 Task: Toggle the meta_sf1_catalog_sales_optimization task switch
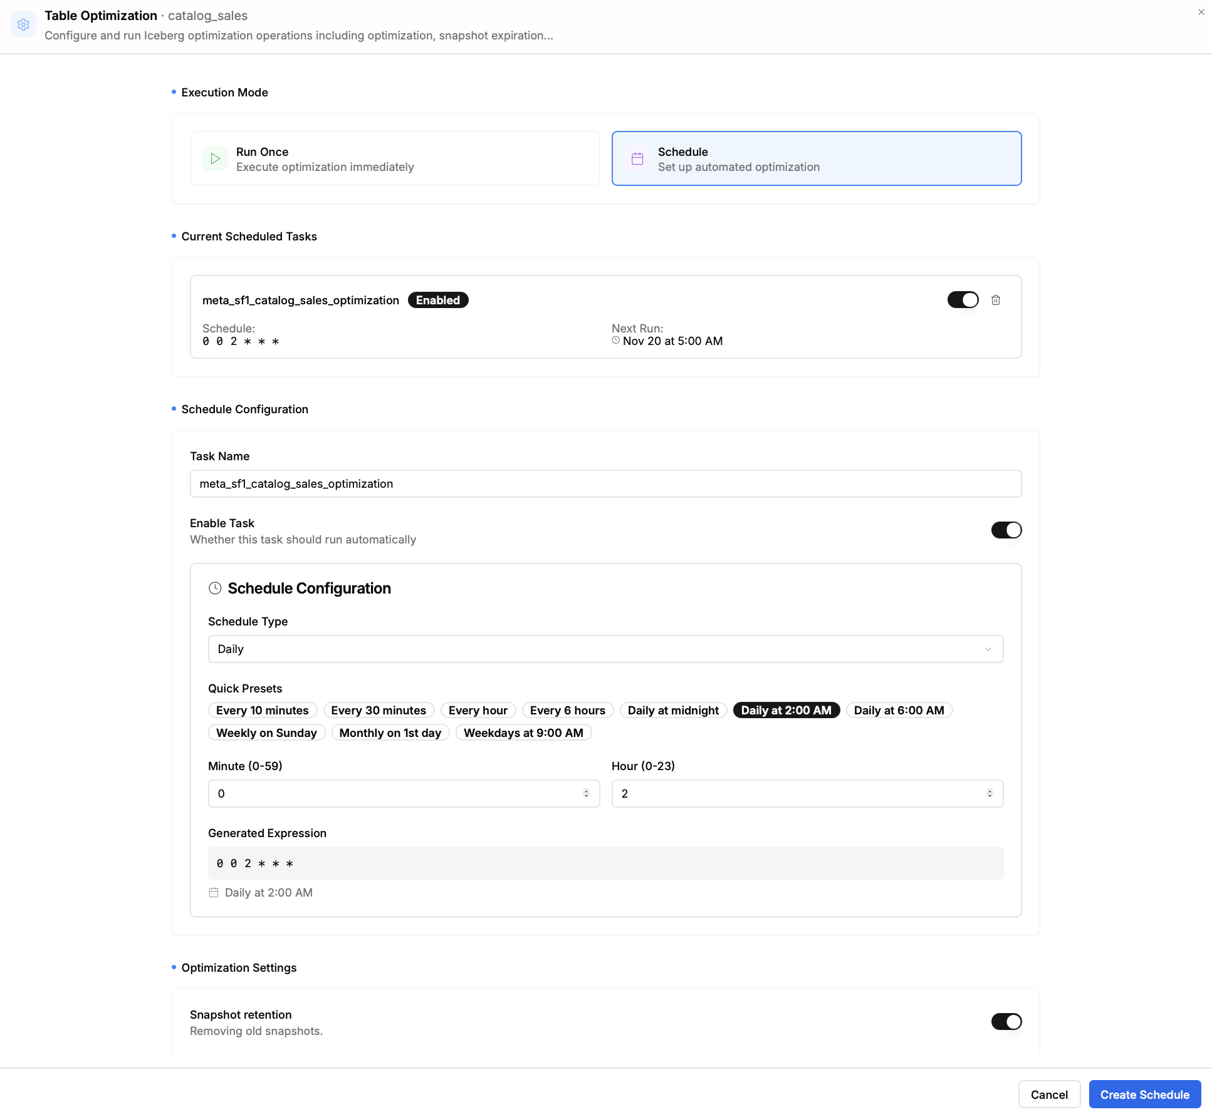963,300
